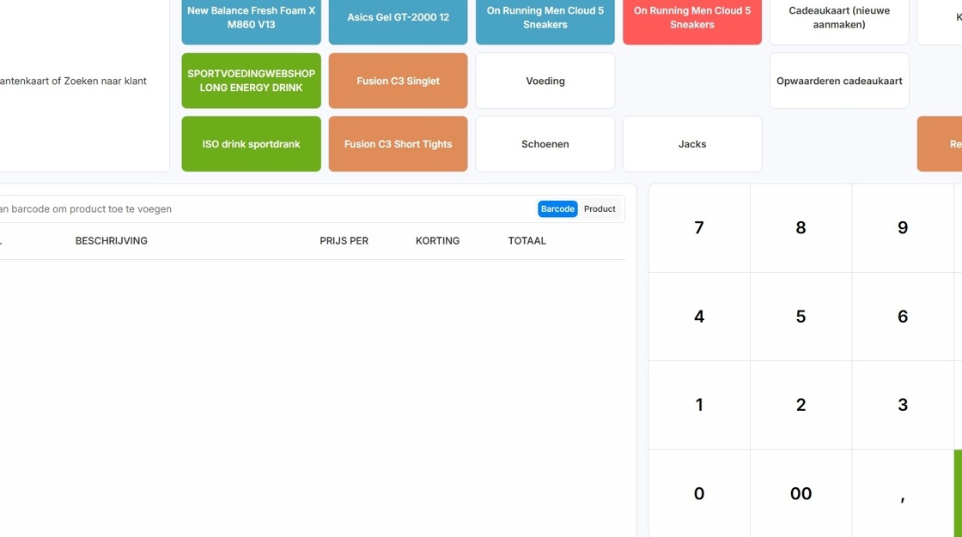Tap numpad key 1
The image size is (962, 537).
699,405
